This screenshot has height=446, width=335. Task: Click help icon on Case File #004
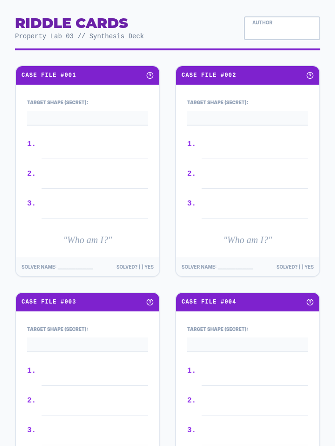coord(310,302)
